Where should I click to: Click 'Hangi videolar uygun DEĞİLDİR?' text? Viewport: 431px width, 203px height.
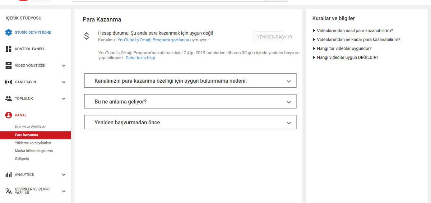(x=348, y=57)
